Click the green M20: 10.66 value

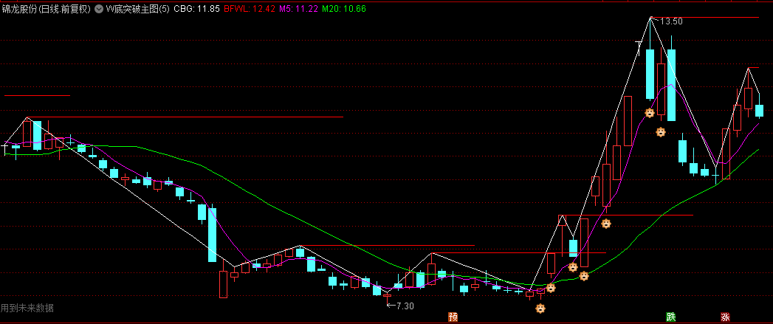(x=343, y=8)
